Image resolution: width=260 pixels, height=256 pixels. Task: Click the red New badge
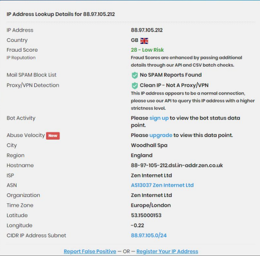[53, 135]
